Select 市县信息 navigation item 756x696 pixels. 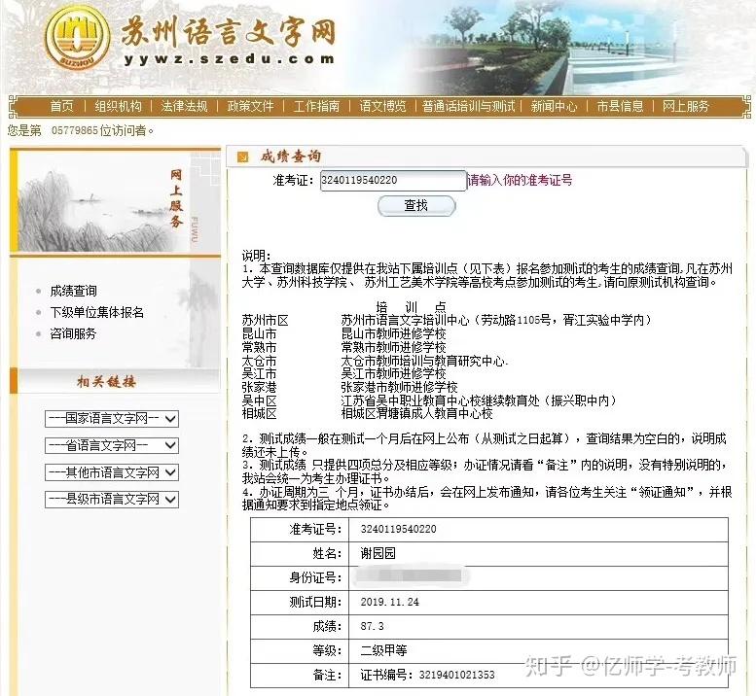click(620, 106)
